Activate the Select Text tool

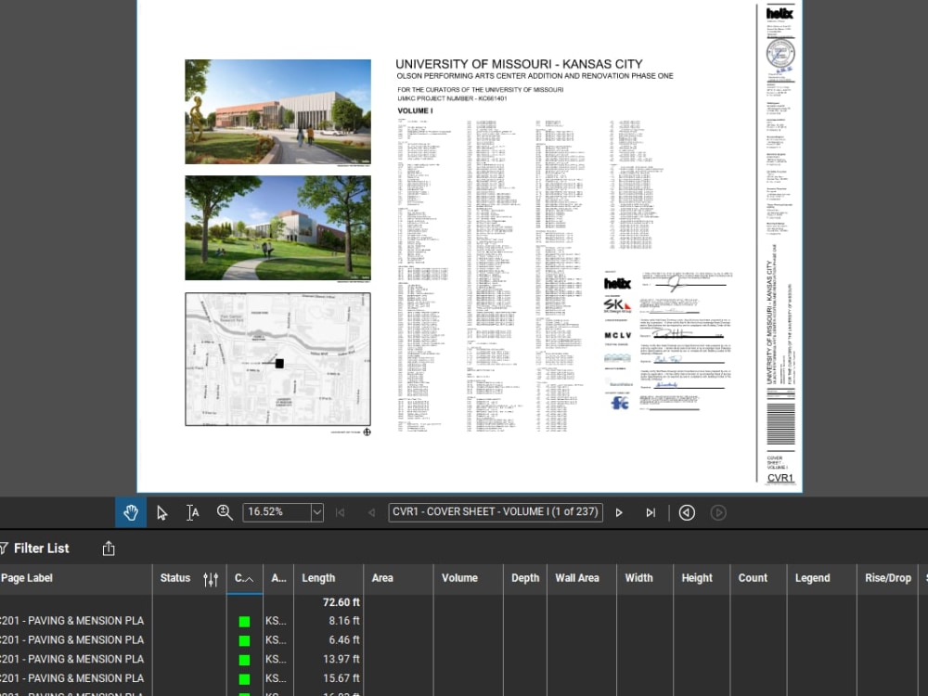pos(192,512)
